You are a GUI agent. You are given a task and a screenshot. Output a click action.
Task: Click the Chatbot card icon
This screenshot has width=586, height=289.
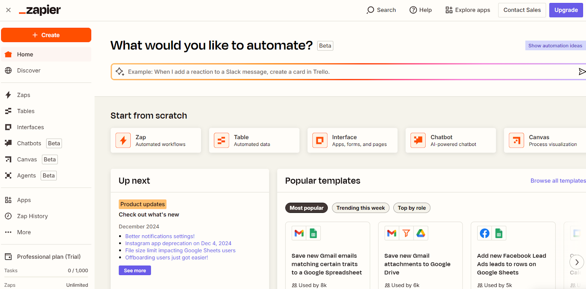(x=418, y=140)
